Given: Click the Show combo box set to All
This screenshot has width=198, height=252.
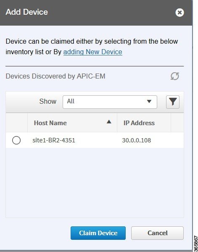Looking at the screenshot, I should click(110, 102).
